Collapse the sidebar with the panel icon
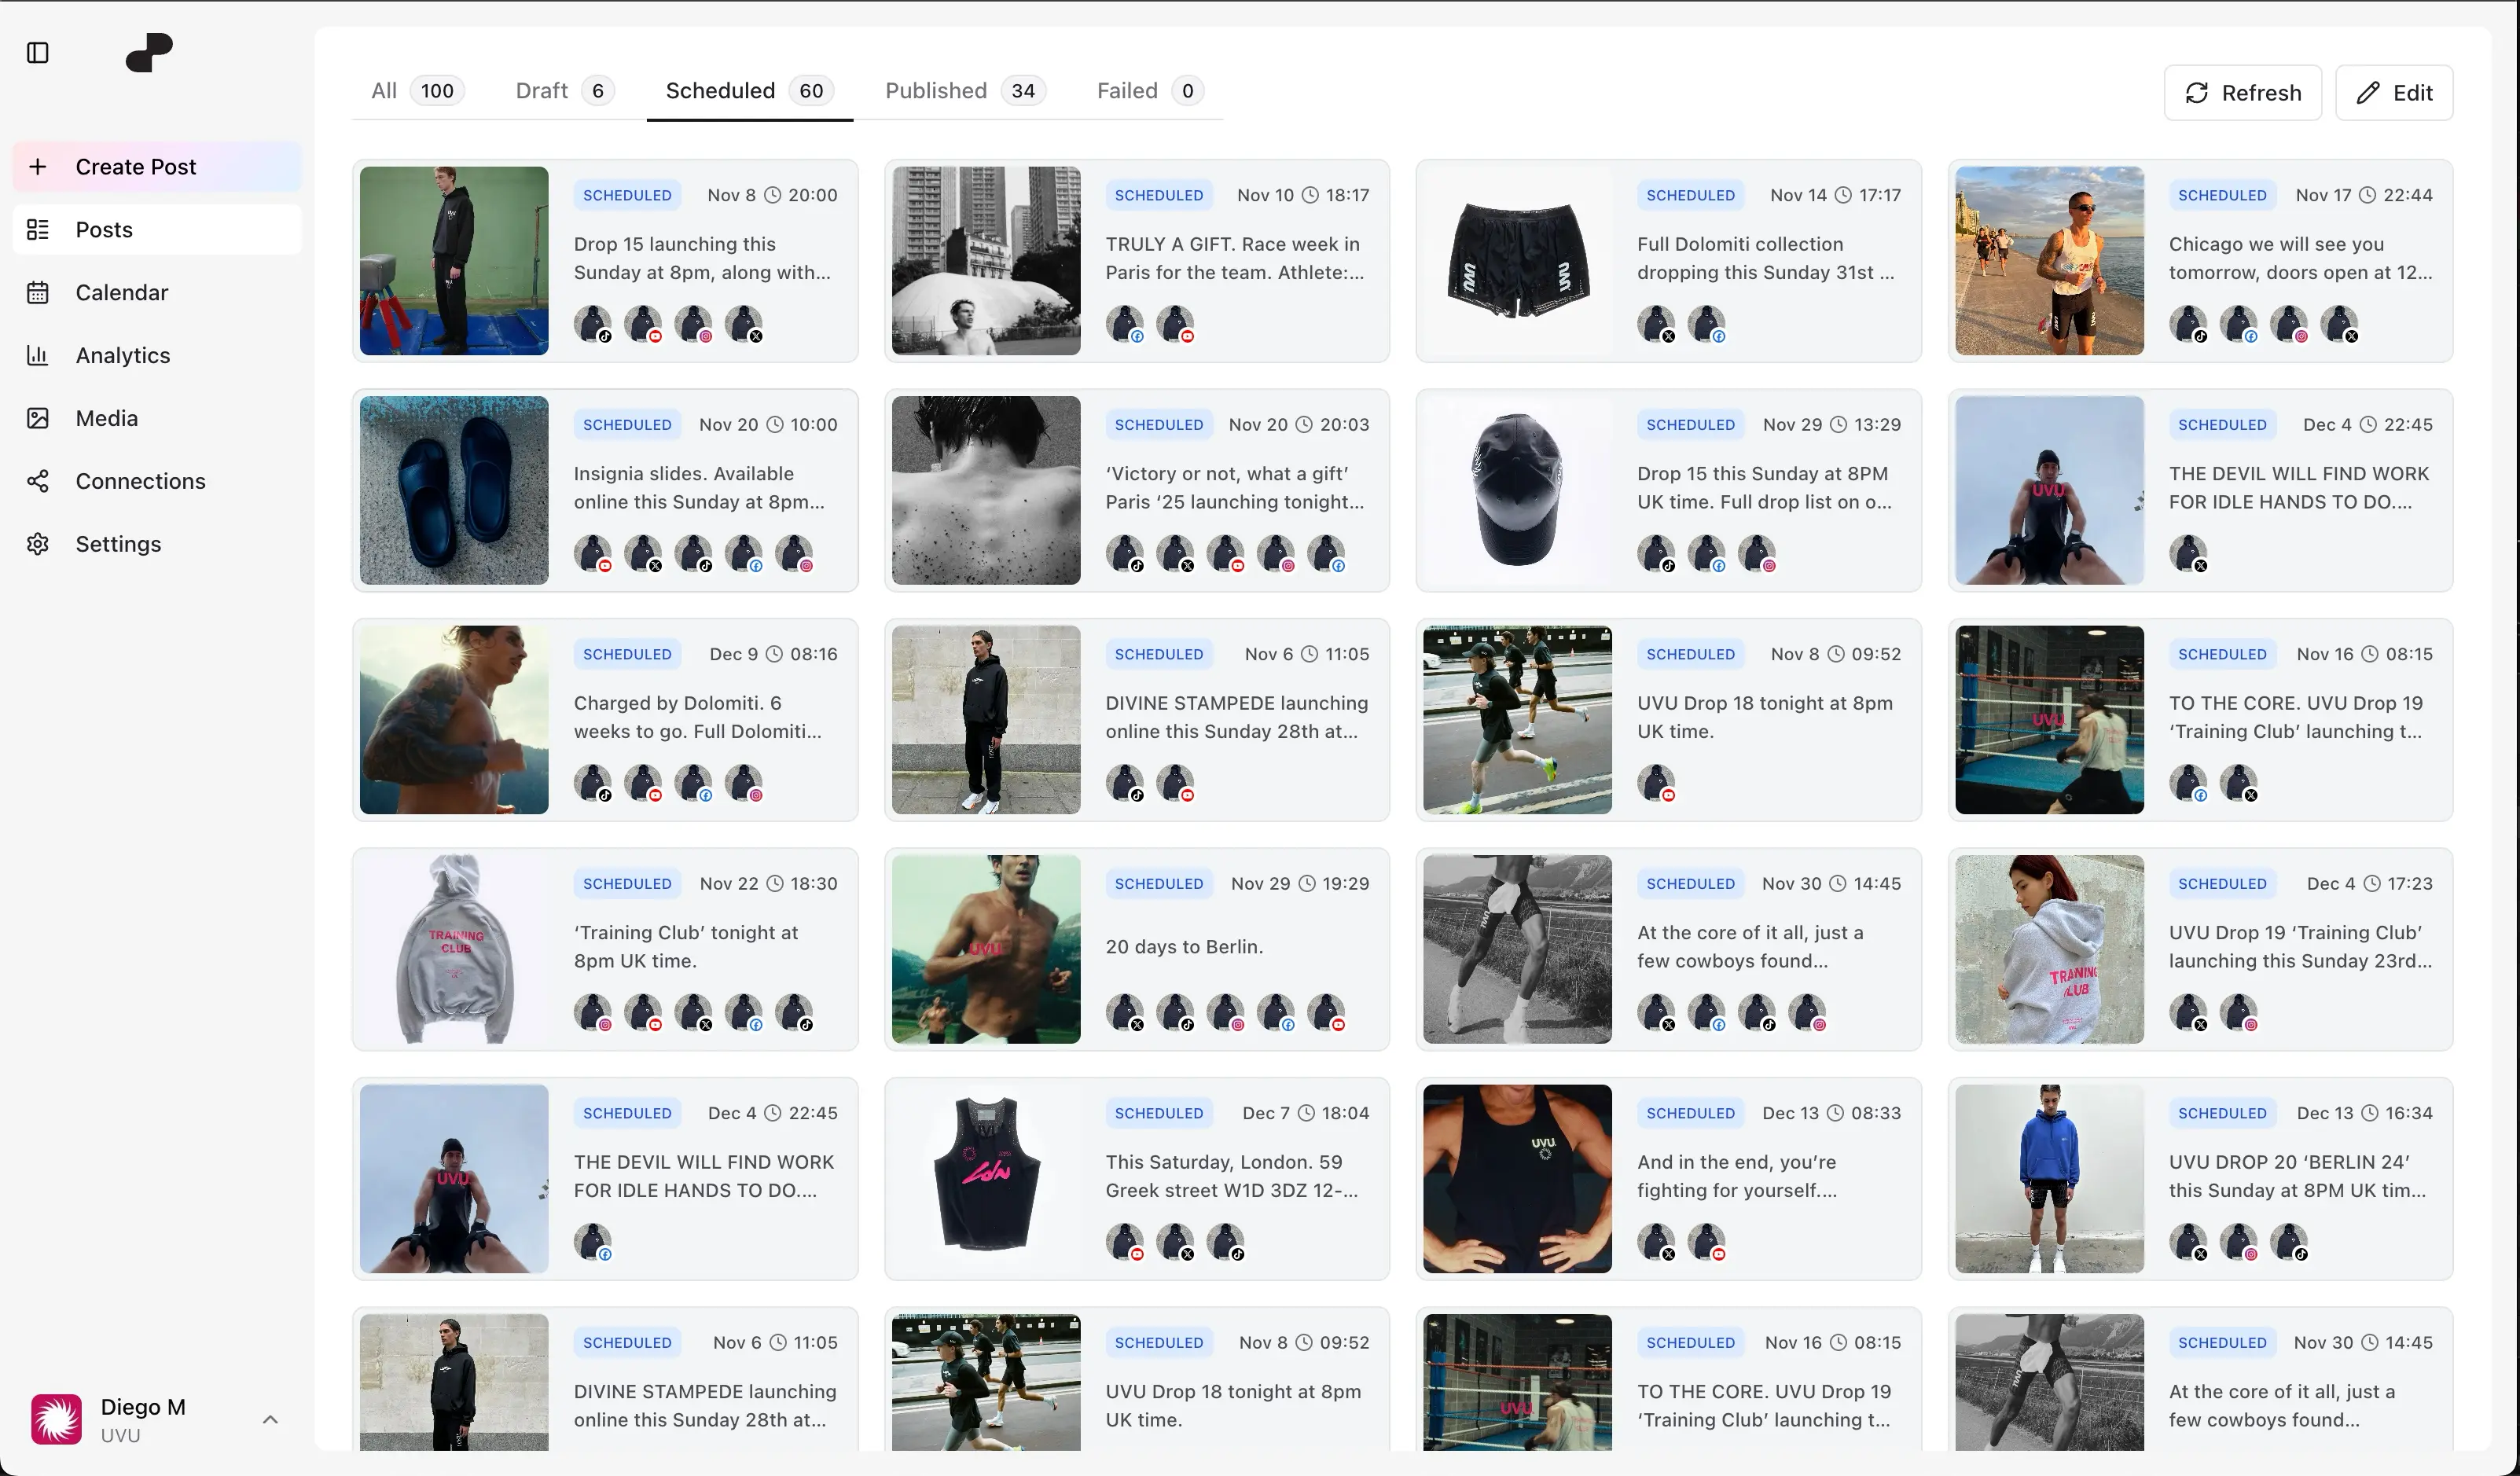The width and height of the screenshot is (2520, 1476). 38,53
